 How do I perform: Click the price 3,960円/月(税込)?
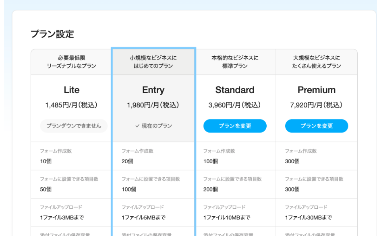(x=235, y=105)
